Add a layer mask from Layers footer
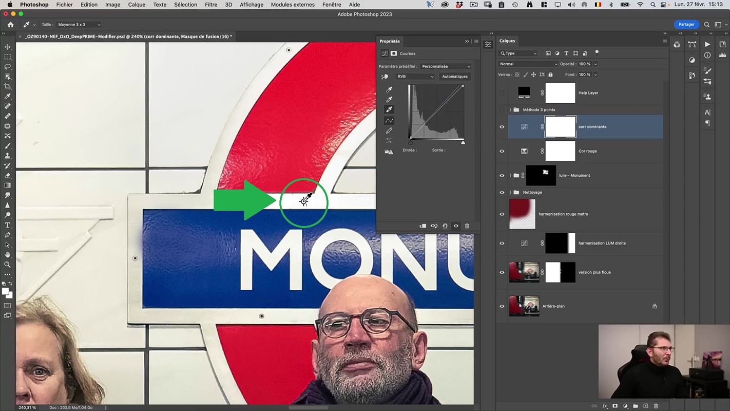 [615, 406]
